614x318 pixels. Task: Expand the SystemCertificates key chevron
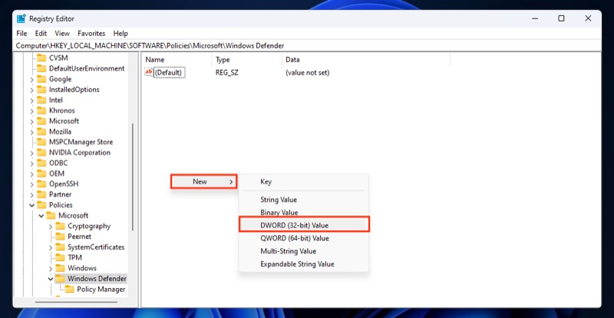coord(51,247)
